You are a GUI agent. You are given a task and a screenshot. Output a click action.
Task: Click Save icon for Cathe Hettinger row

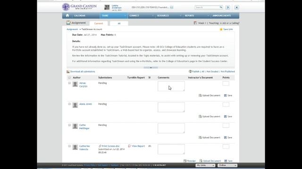pos(226,138)
